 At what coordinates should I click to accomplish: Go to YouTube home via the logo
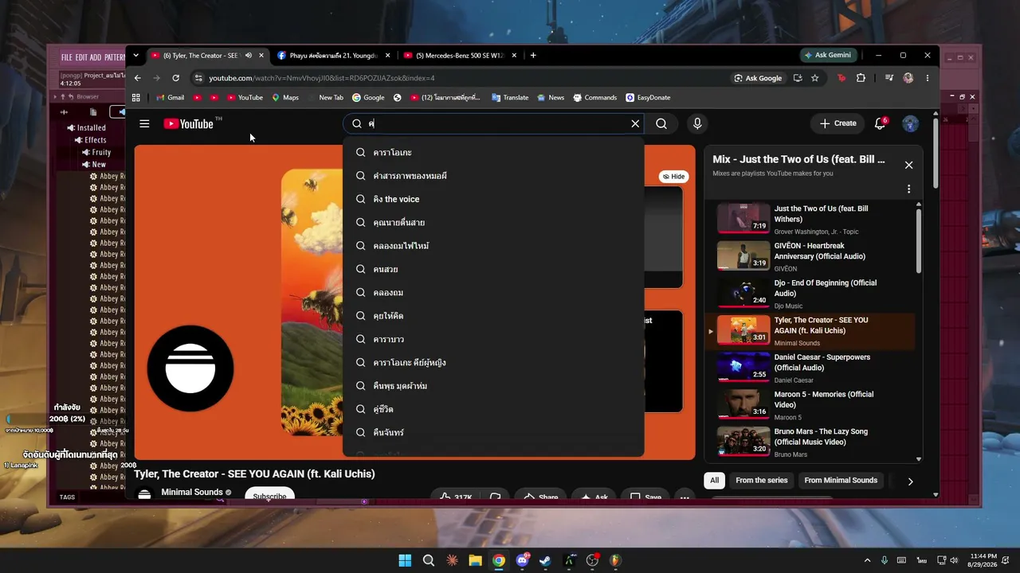pyautogui.click(x=189, y=123)
